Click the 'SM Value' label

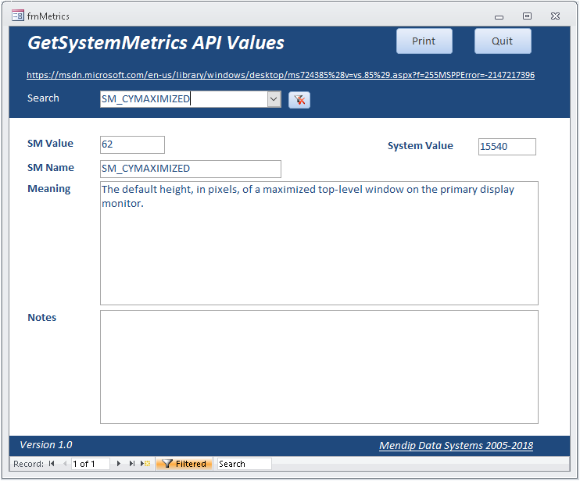click(50, 144)
